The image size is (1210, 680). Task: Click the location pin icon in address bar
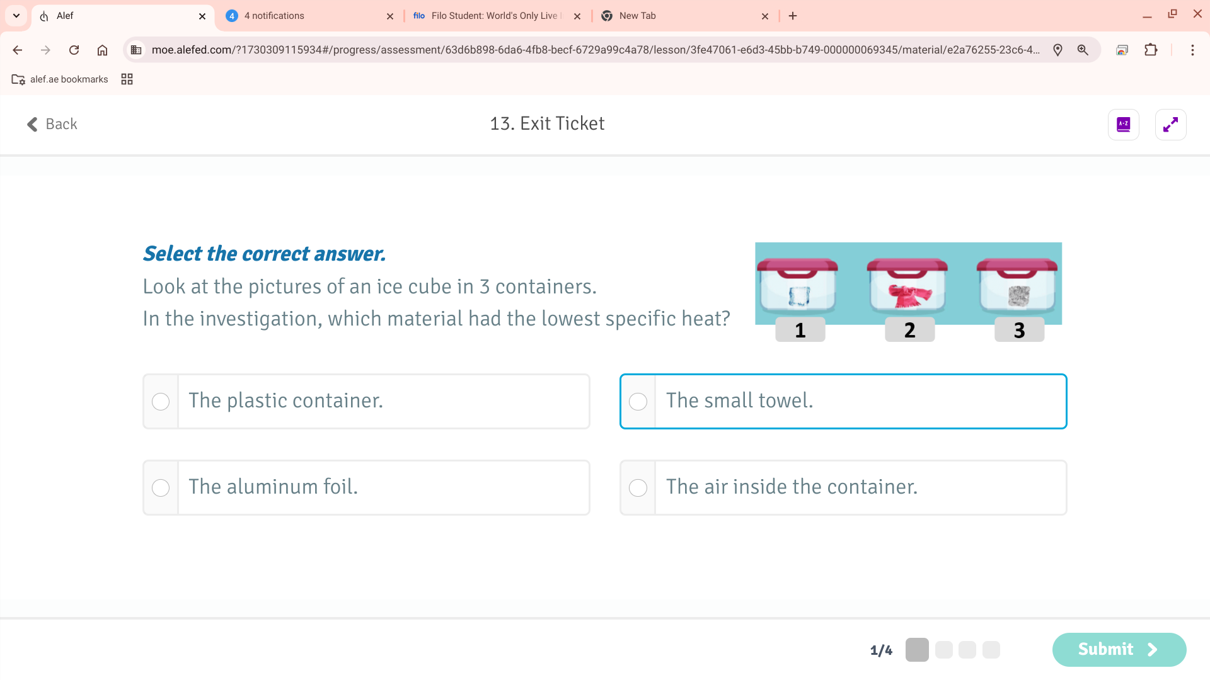point(1057,50)
